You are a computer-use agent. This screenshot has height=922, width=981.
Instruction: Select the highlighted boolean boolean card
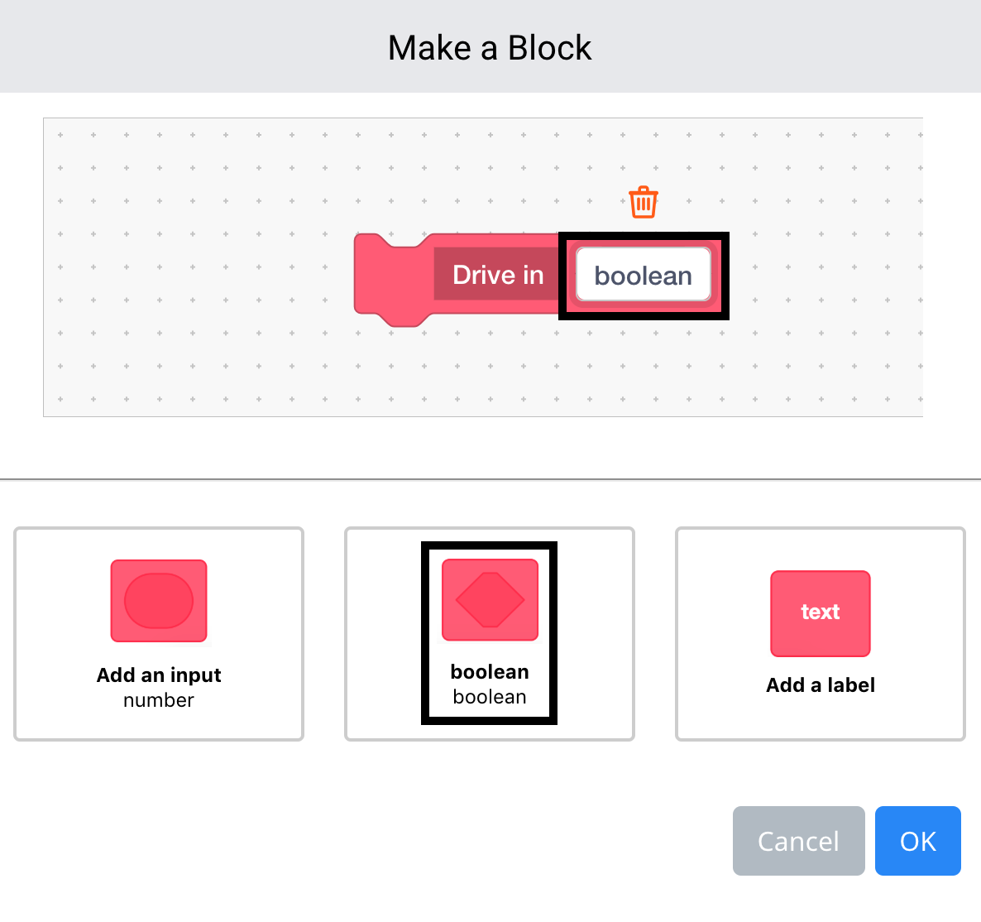pos(489,633)
